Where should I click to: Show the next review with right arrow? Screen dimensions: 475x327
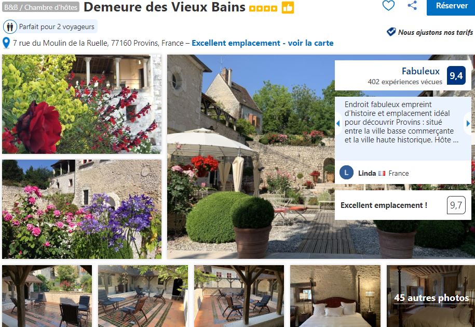pyautogui.click(x=468, y=123)
